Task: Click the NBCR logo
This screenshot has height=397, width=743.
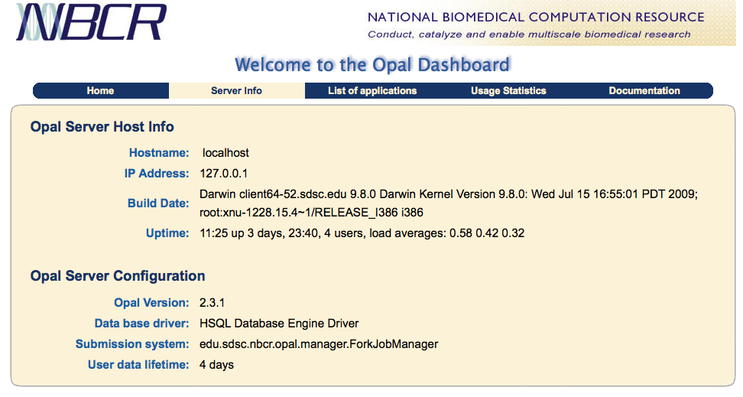Action: (x=91, y=21)
